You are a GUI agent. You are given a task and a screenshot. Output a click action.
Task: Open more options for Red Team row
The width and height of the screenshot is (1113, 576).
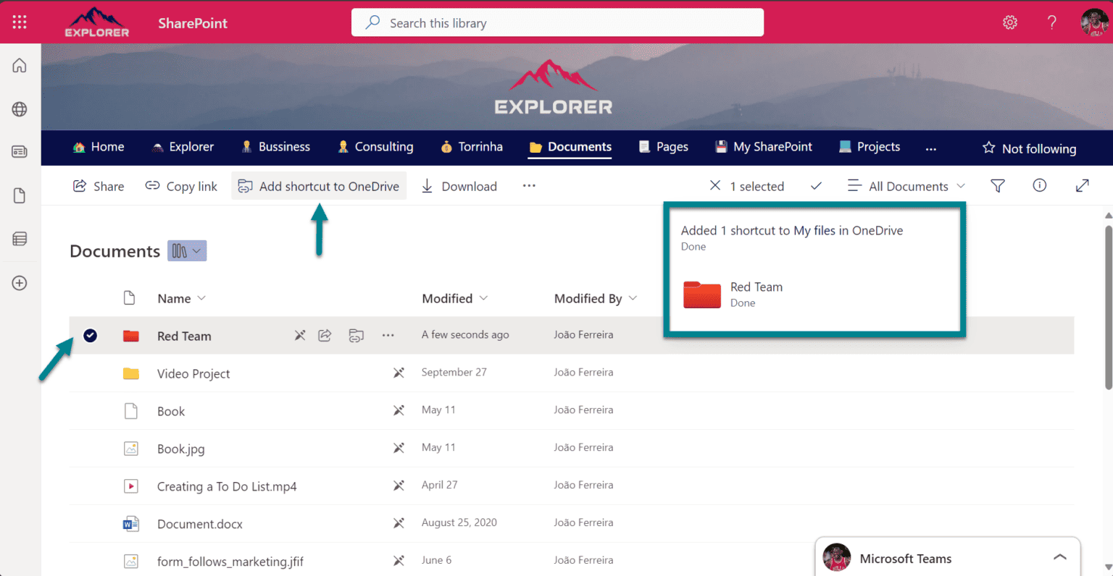[x=388, y=335]
